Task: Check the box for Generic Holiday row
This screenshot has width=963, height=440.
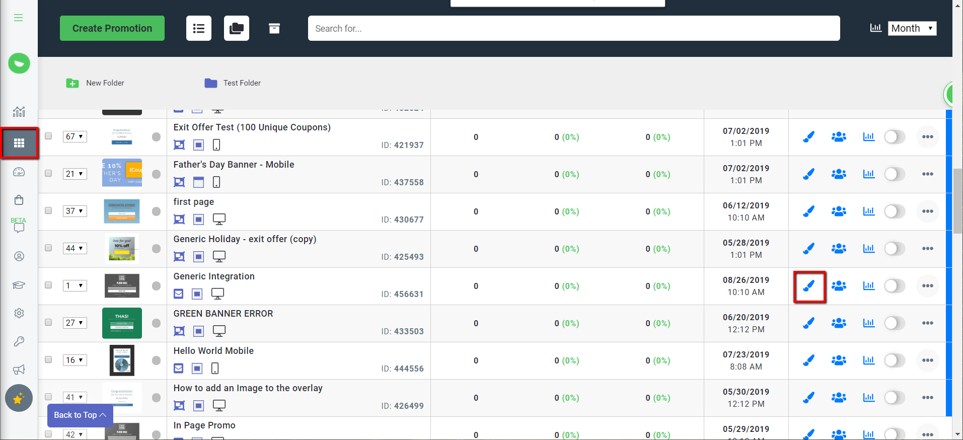Action: (x=48, y=248)
